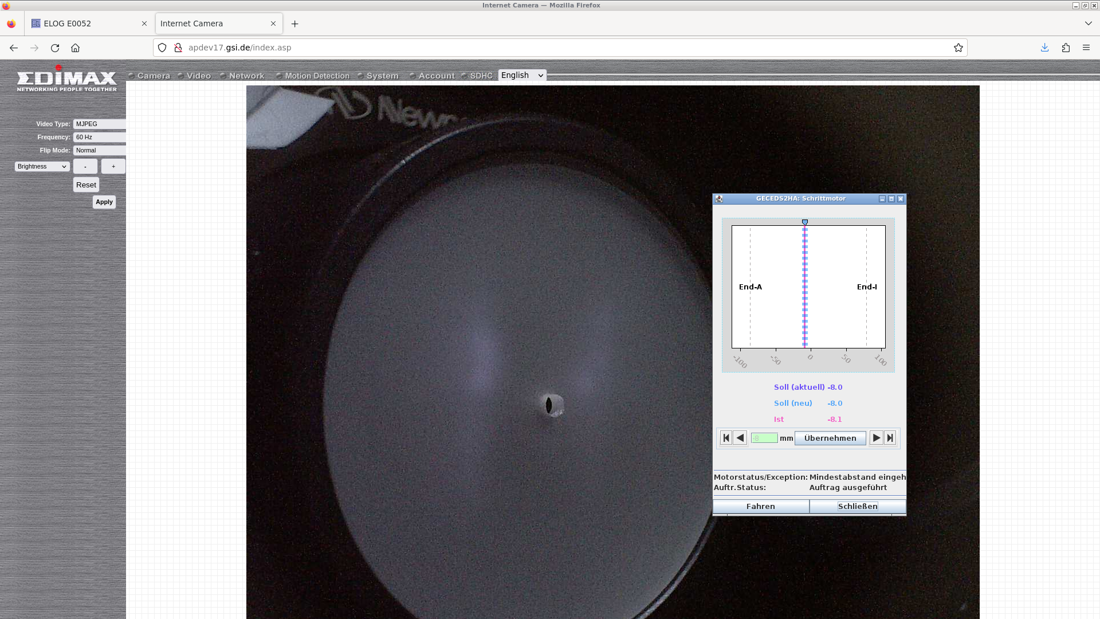
Task: Open the Brightness selector dropdown
Action: pos(42,166)
